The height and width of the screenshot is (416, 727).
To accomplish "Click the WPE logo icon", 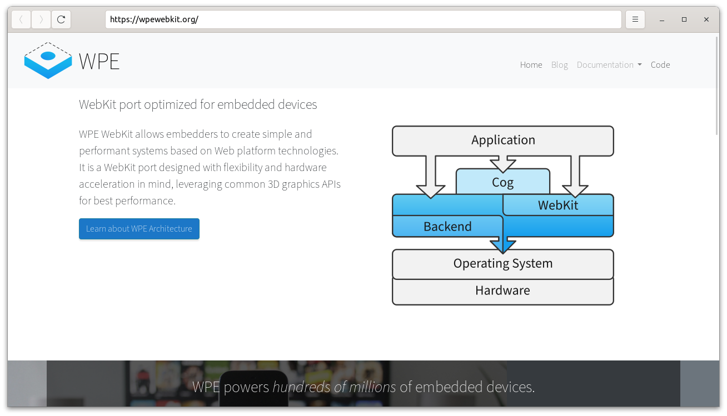I will click(x=48, y=60).
